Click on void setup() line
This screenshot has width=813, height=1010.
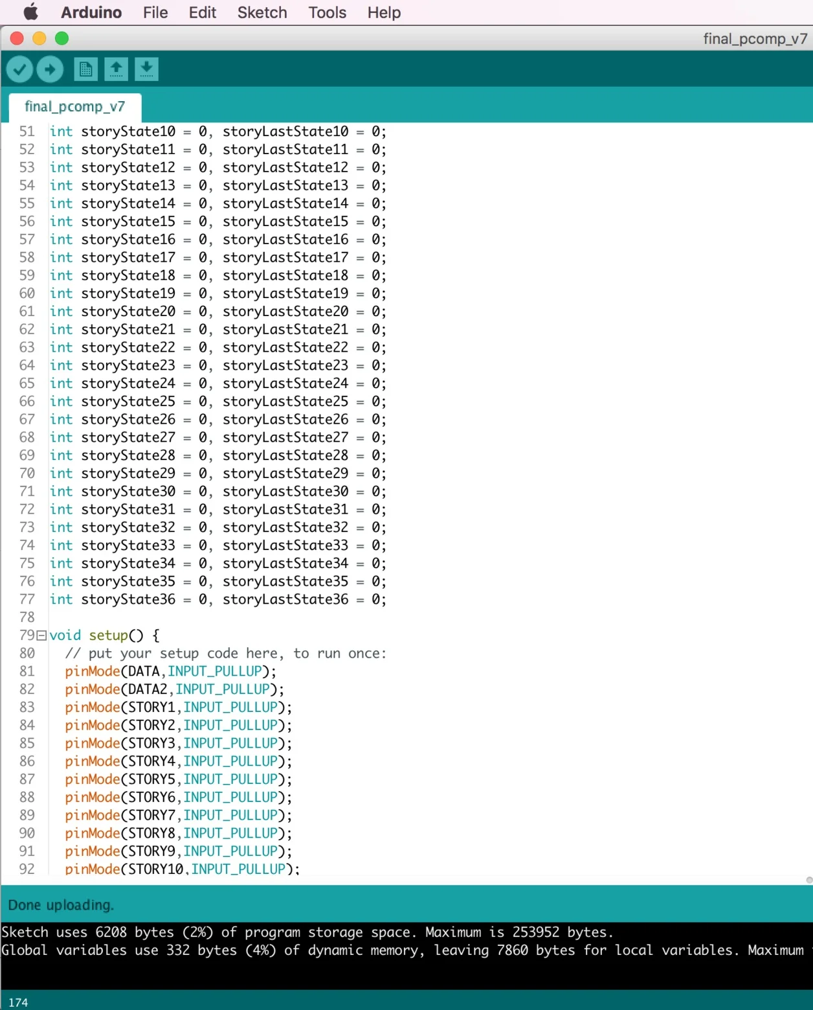pyautogui.click(x=104, y=636)
